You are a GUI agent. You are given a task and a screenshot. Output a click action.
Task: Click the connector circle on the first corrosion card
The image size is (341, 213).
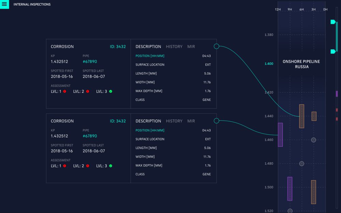click(216, 46)
